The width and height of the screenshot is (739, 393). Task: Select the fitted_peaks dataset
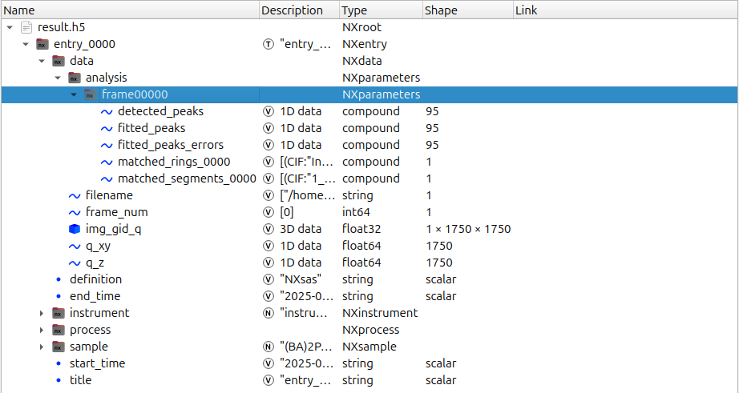pyautogui.click(x=151, y=129)
